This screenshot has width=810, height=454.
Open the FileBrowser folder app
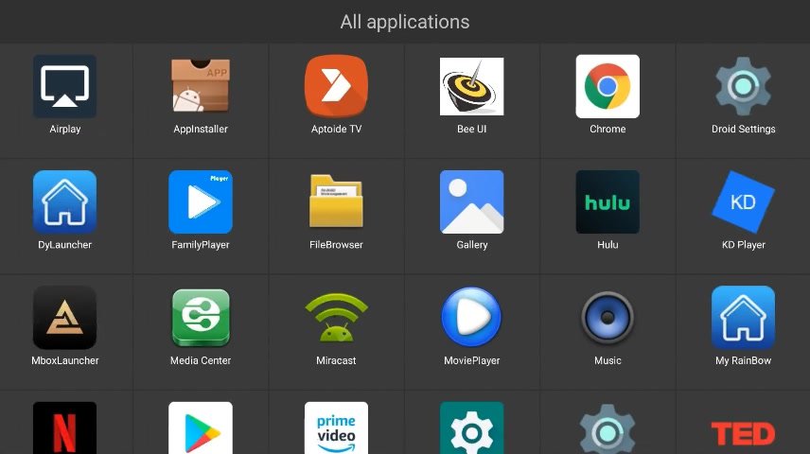pos(336,202)
